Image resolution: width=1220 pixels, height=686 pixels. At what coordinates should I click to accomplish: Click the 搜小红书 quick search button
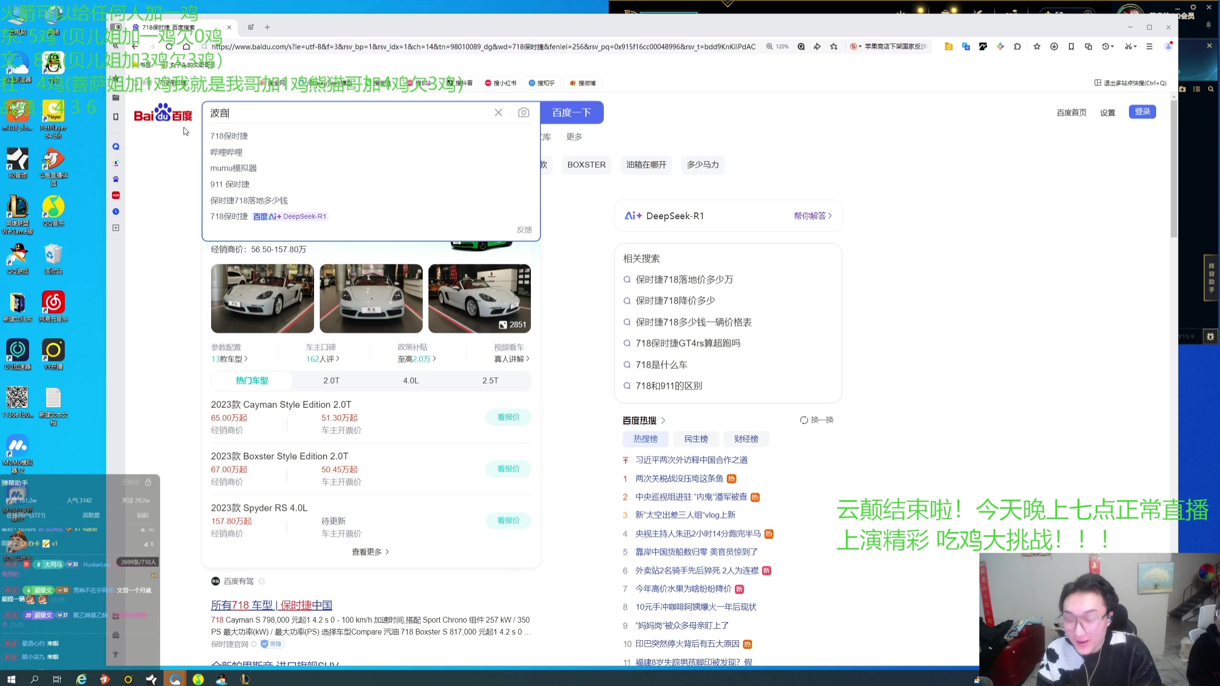point(501,83)
